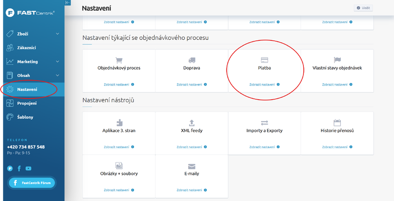Collapse the sidebar with the arrow toggle
The width and height of the screenshot is (394, 201).
tap(67, 3)
